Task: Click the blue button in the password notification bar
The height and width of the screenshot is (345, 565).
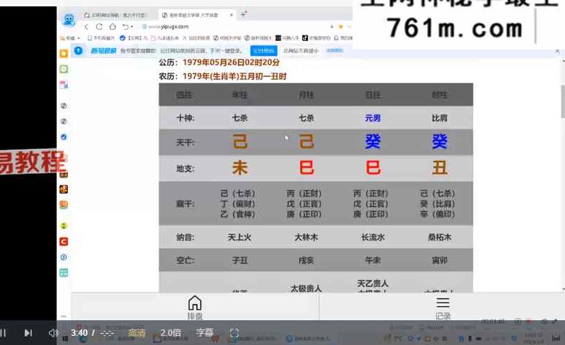Action: (x=264, y=51)
